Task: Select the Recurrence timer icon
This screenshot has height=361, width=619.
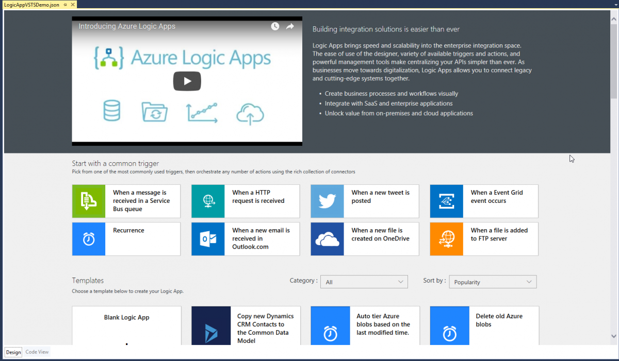Action: pos(89,238)
